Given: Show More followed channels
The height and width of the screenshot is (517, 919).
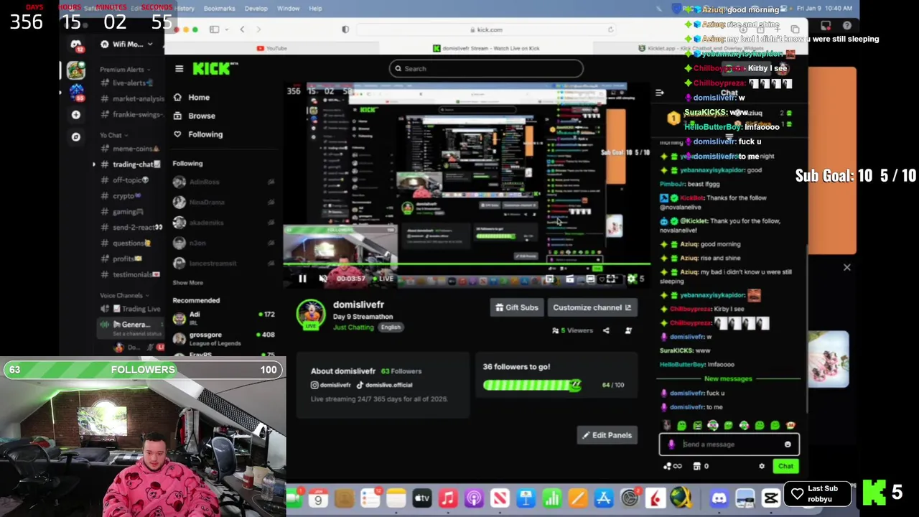Looking at the screenshot, I should pyautogui.click(x=187, y=282).
